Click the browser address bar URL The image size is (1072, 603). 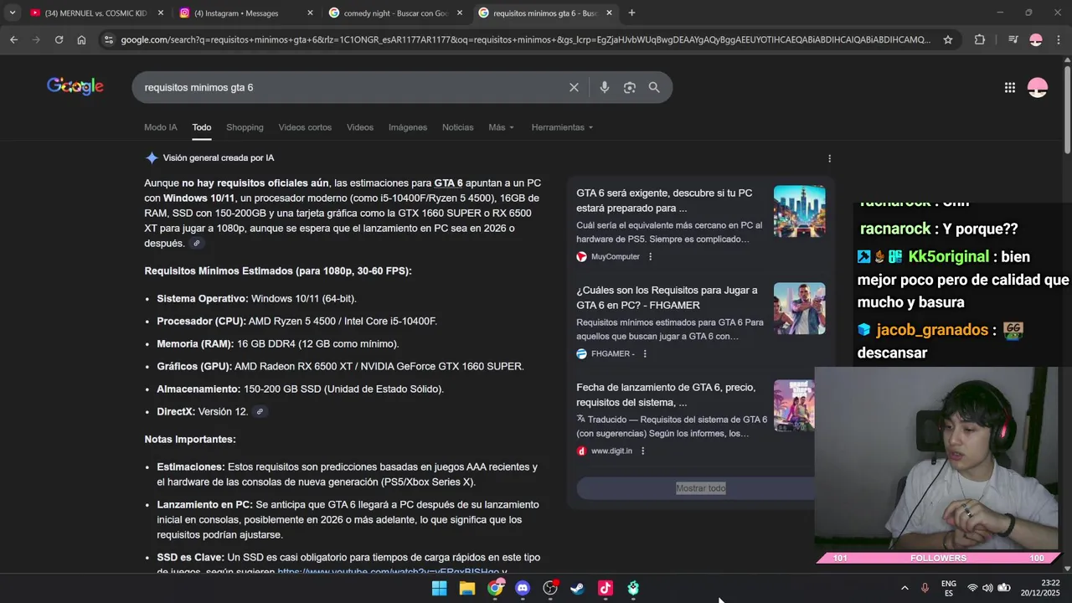coord(525,39)
